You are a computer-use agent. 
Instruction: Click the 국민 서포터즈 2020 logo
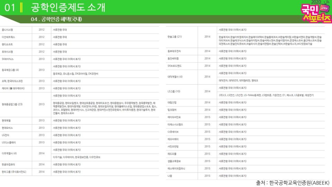(x=316, y=11)
